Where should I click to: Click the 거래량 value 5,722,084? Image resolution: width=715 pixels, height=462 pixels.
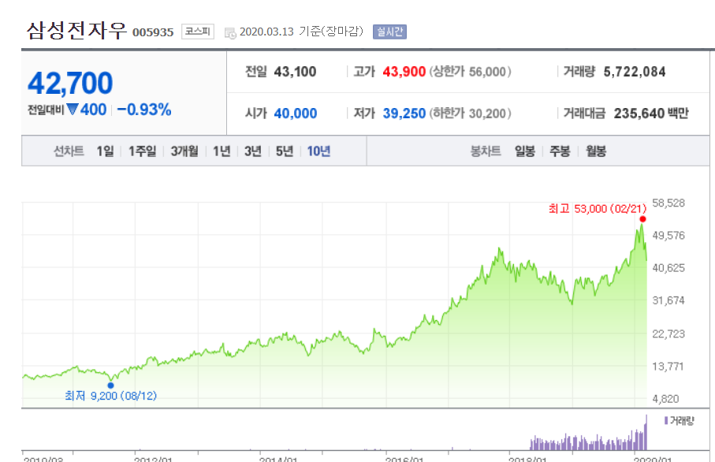coord(635,72)
